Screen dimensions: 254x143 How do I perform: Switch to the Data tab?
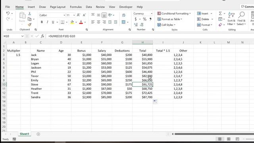tap(89, 7)
